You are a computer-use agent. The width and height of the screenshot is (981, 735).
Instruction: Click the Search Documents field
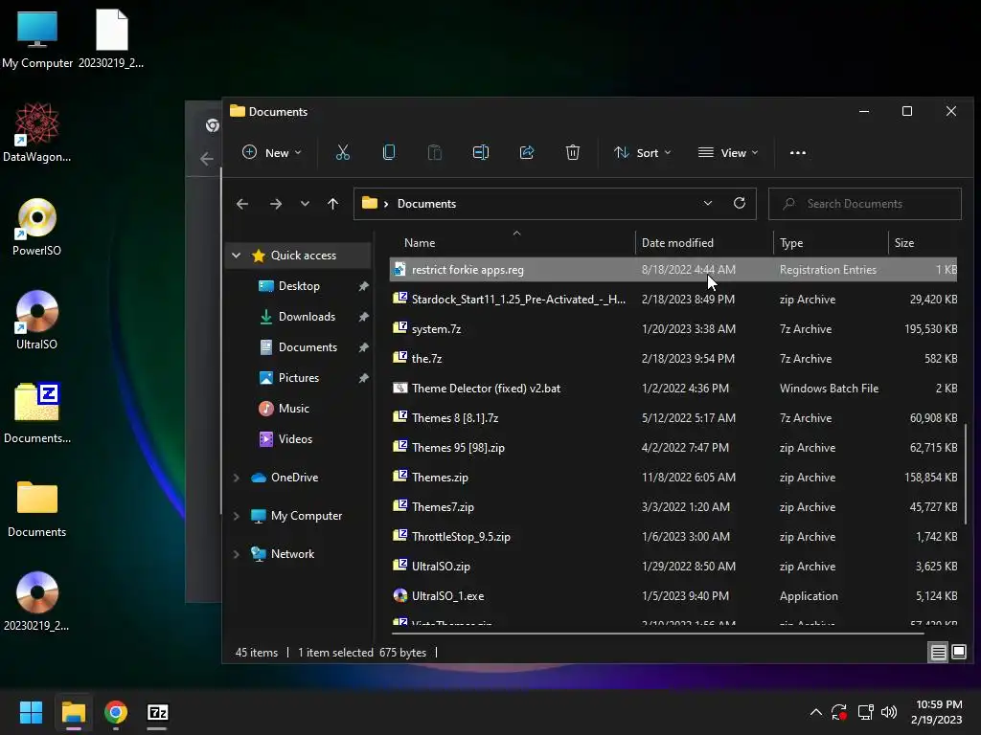[x=865, y=204]
